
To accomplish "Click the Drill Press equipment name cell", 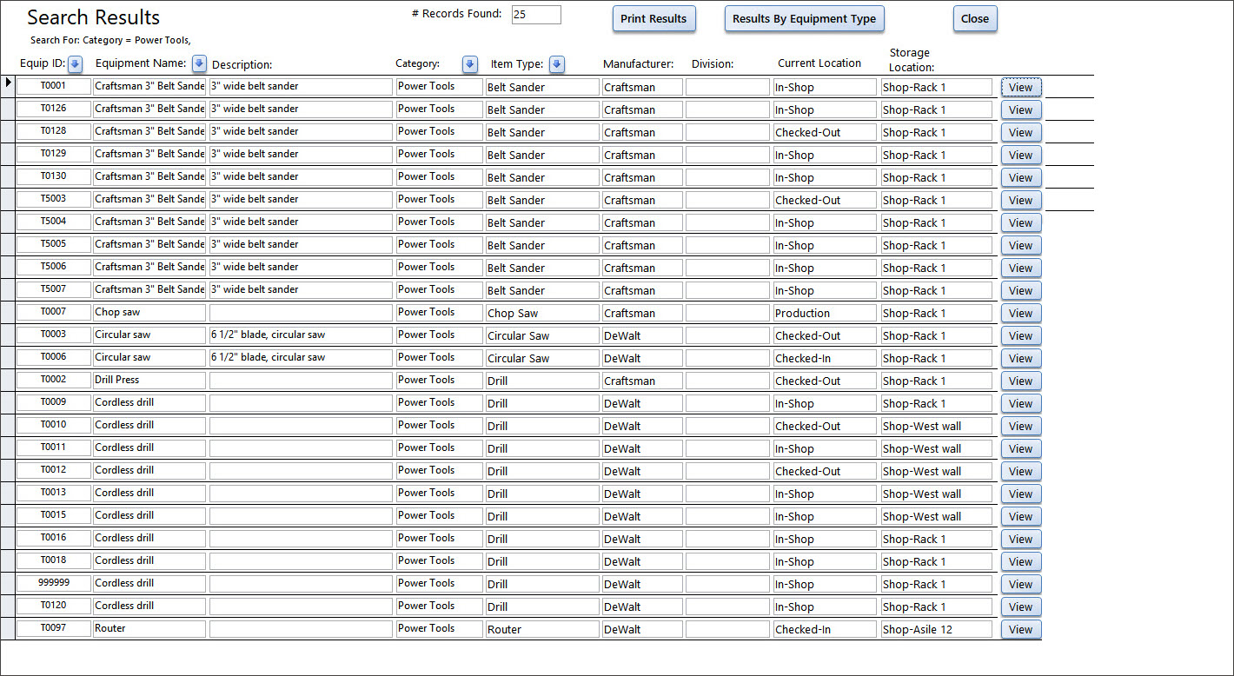I will (x=149, y=380).
